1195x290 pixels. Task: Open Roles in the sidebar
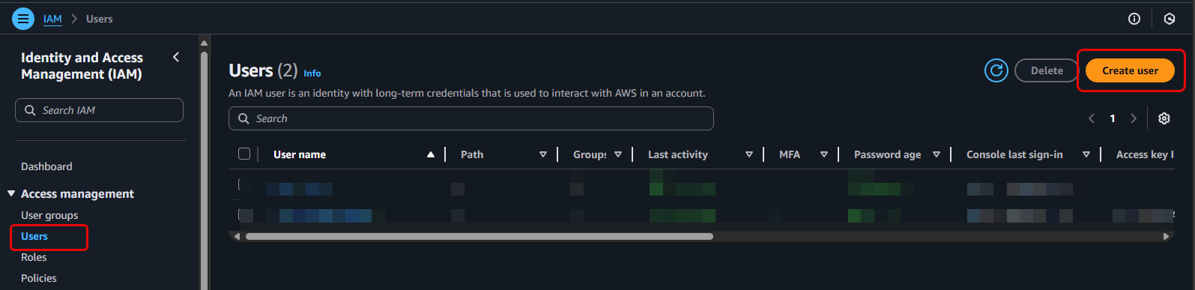[x=34, y=257]
